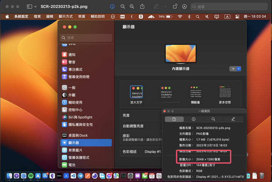Choose the 預設值 resolution option
This screenshot has width=272, height=182.
pos(195,95)
